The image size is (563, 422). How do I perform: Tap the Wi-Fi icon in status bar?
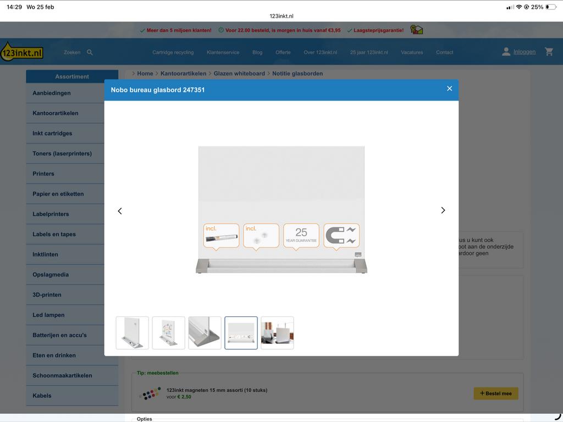(x=519, y=7)
